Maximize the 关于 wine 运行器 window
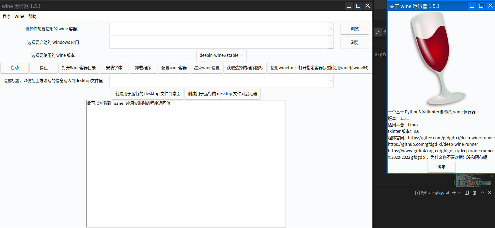Viewport: 495px width, 228px height. click(481, 6)
